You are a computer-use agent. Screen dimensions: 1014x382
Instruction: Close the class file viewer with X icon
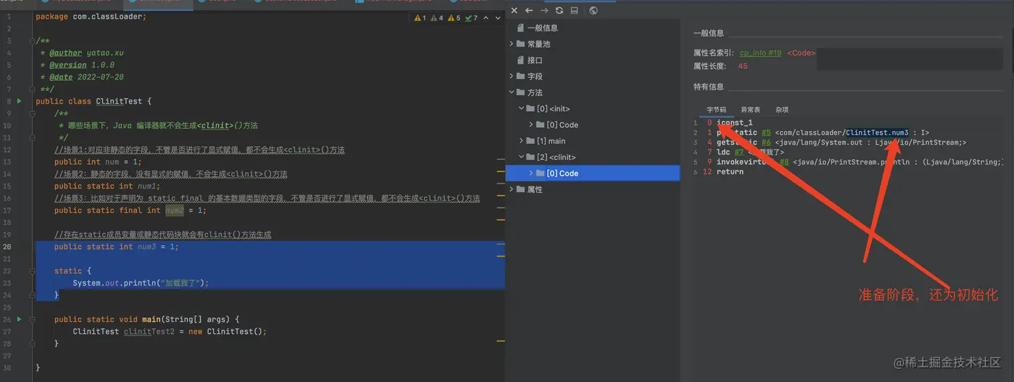point(514,11)
